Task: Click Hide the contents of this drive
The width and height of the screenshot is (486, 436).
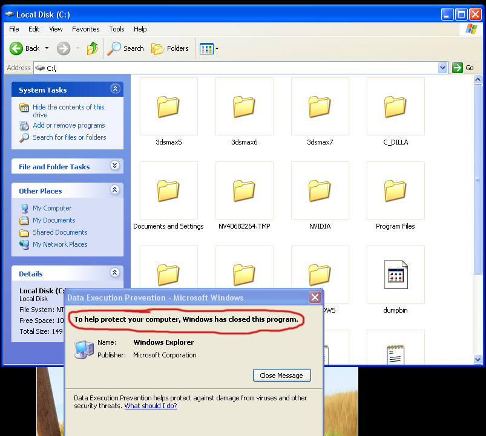Action: point(68,111)
